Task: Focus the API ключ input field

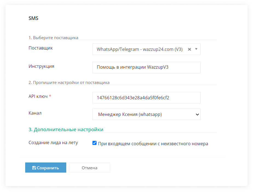Action: click(x=146, y=98)
